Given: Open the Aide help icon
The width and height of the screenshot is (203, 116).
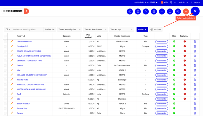Looking at the screenshot, I should click(x=162, y=2).
